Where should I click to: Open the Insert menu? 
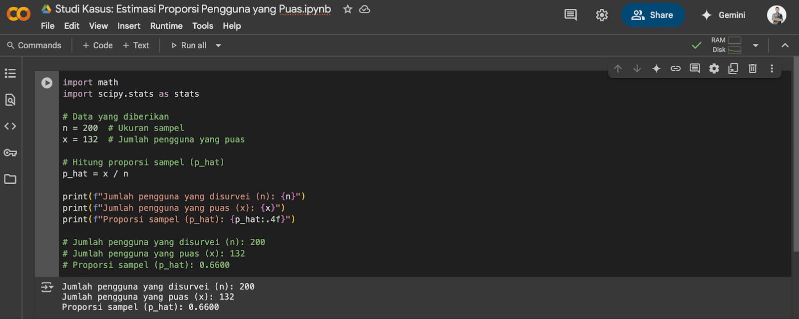point(129,26)
